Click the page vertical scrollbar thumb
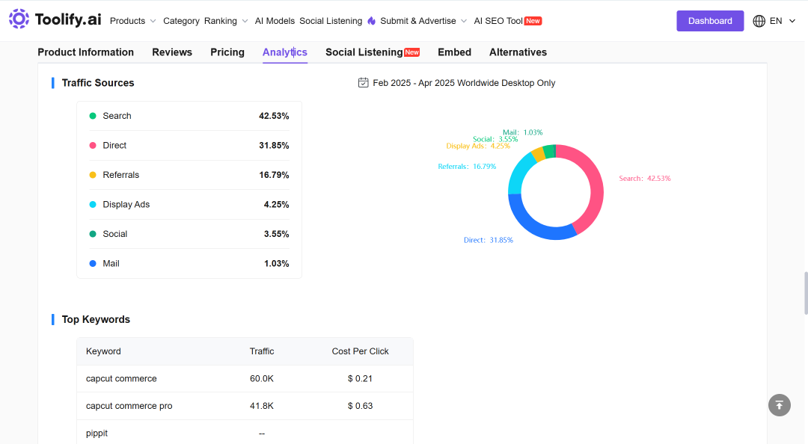 (806, 293)
